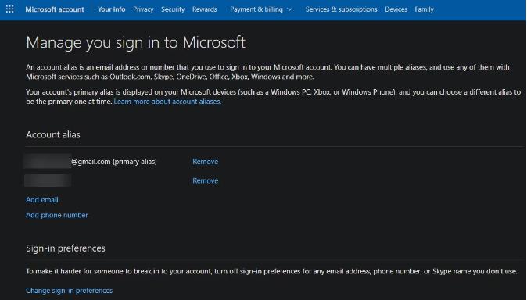Open the Family tab
Screen dimensions: 527x300
click(x=424, y=9)
